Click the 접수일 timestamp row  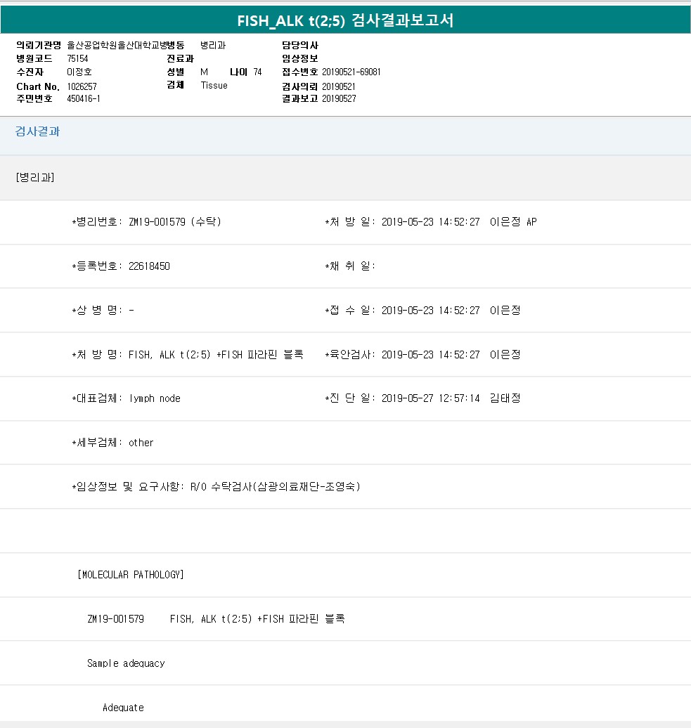point(422,310)
